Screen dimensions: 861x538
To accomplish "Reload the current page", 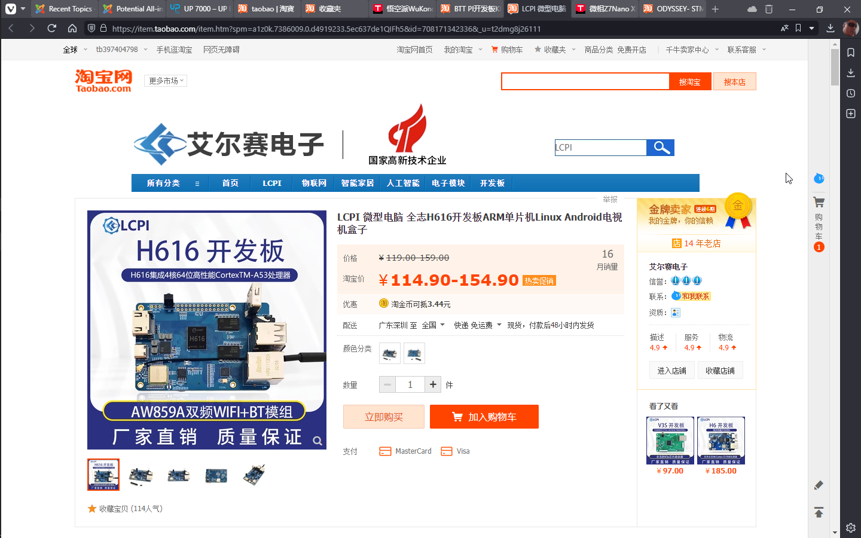I will 52,28.
